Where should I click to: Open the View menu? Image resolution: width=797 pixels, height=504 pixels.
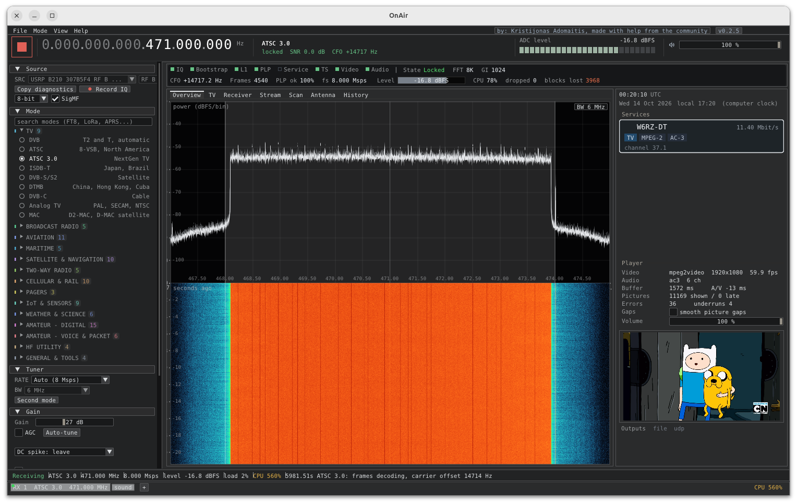pyautogui.click(x=61, y=31)
